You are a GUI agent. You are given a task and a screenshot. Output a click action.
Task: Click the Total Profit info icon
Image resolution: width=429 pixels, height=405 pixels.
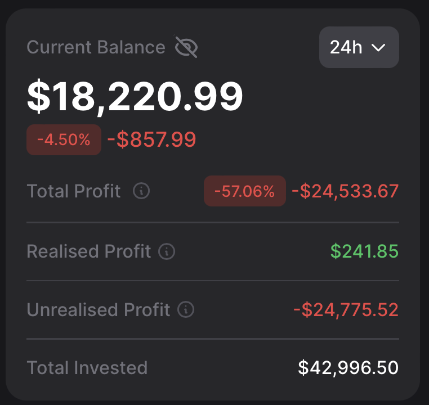(141, 191)
